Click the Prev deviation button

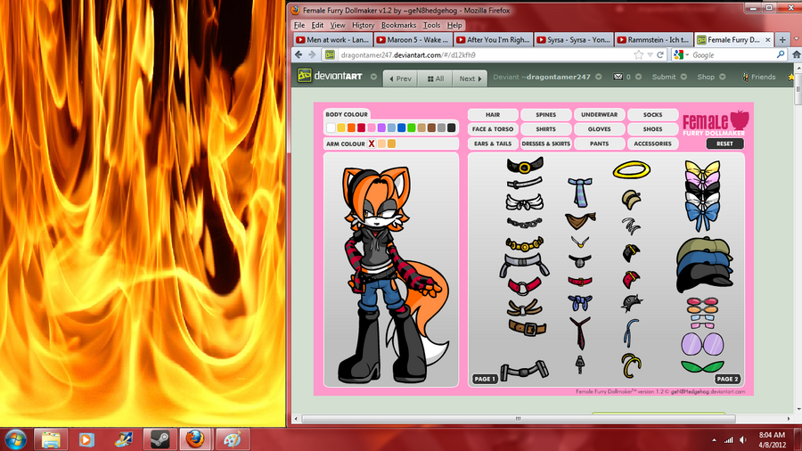[x=400, y=78]
